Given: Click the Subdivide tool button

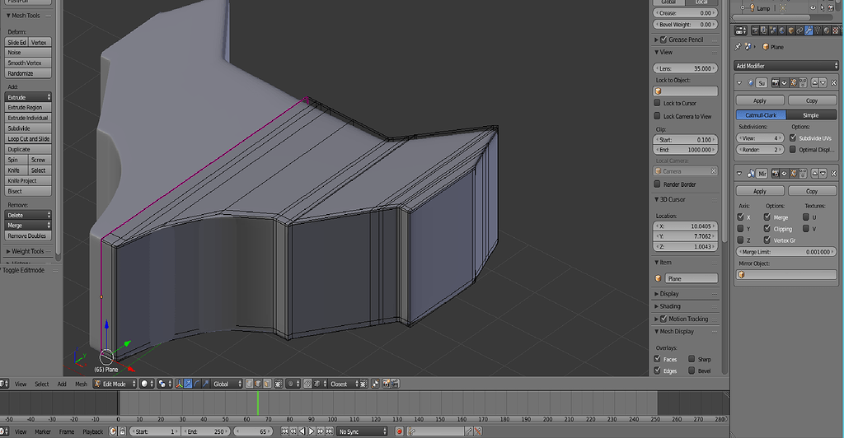Looking at the screenshot, I should click(x=28, y=128).
